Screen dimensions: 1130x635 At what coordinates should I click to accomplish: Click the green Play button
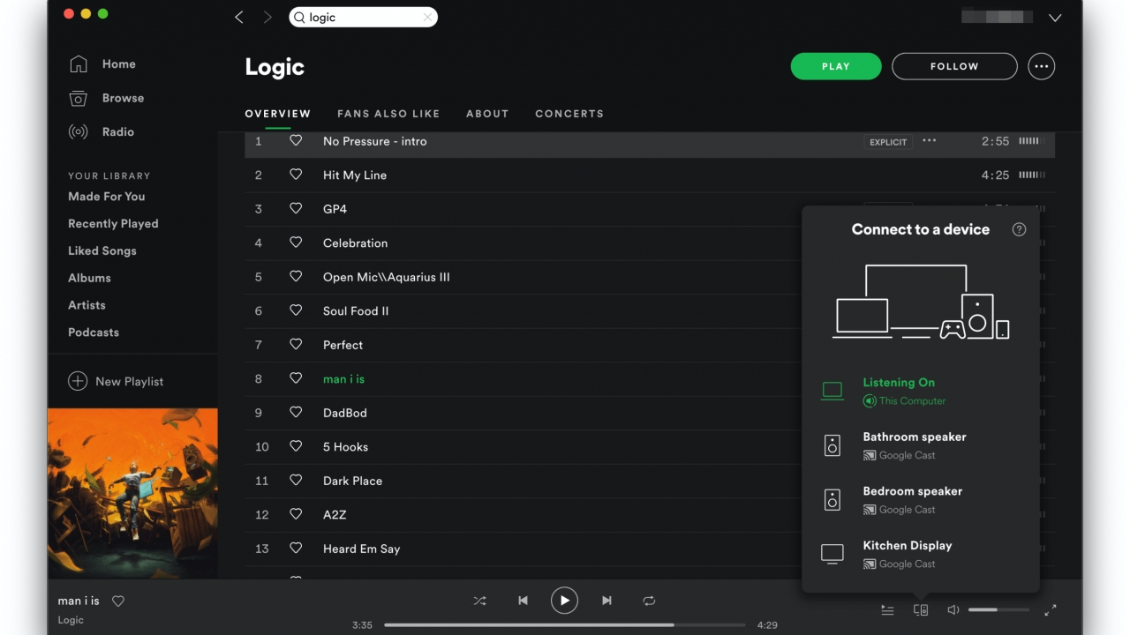tap(835, 66)
